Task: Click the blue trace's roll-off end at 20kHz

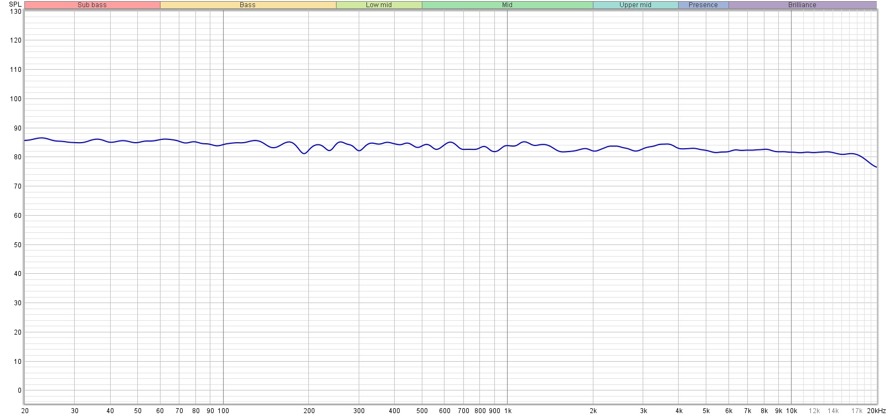Action: (876, 166)
